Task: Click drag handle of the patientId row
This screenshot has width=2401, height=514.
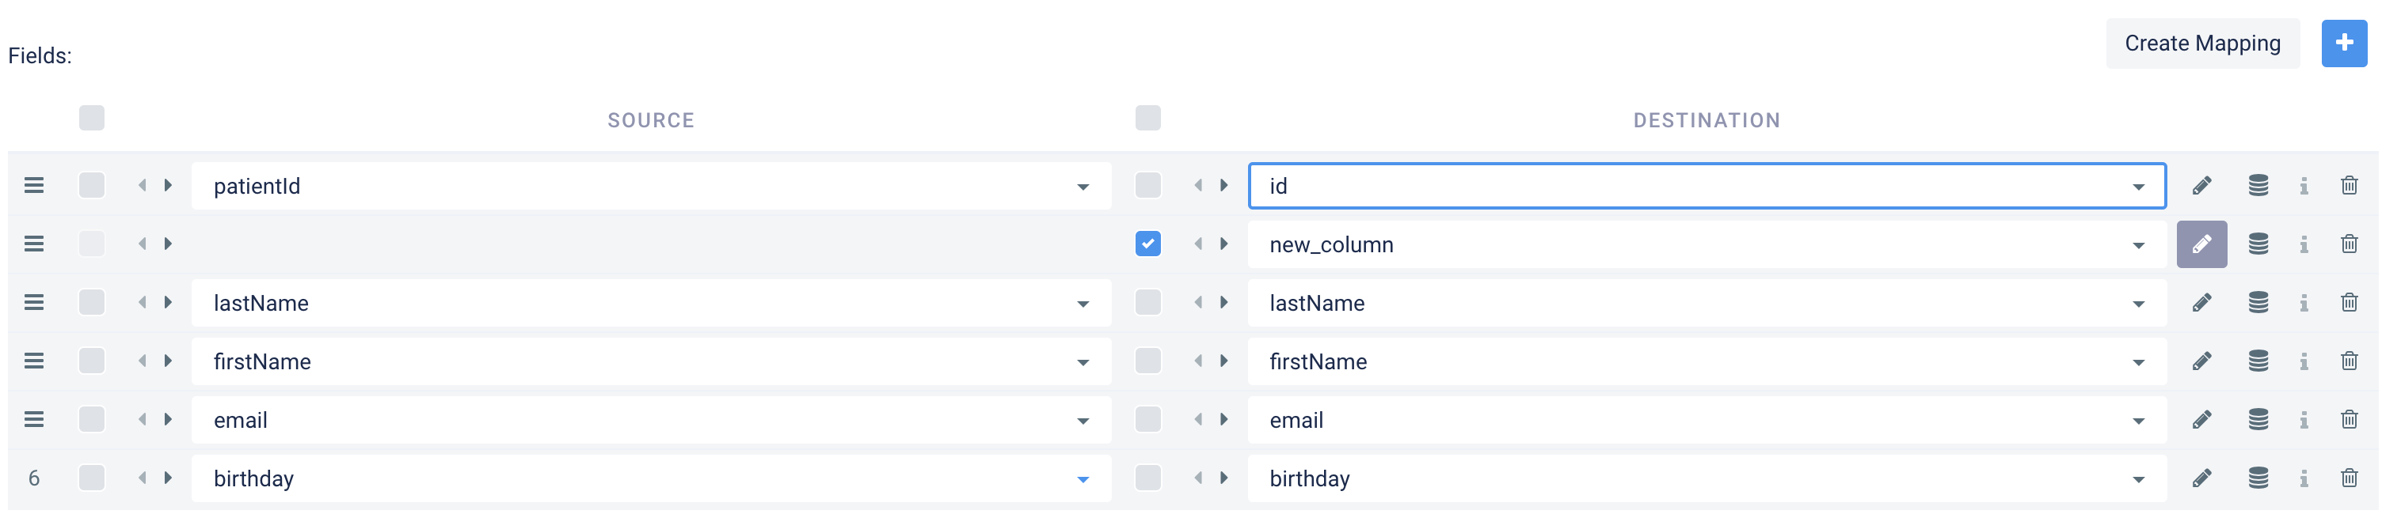Action: point(35,187)
